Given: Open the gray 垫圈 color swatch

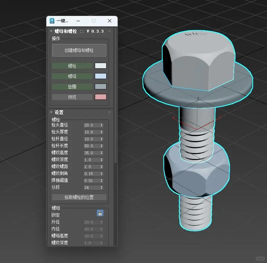Looking at the screenshot, I should tap(101, 87).
